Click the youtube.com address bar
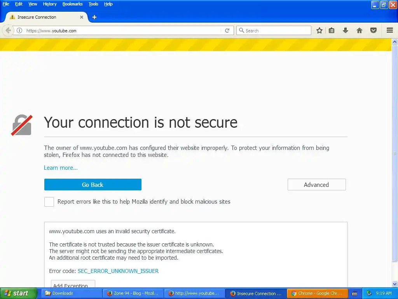This screenshot has height=299, width=398. (123, 30)
